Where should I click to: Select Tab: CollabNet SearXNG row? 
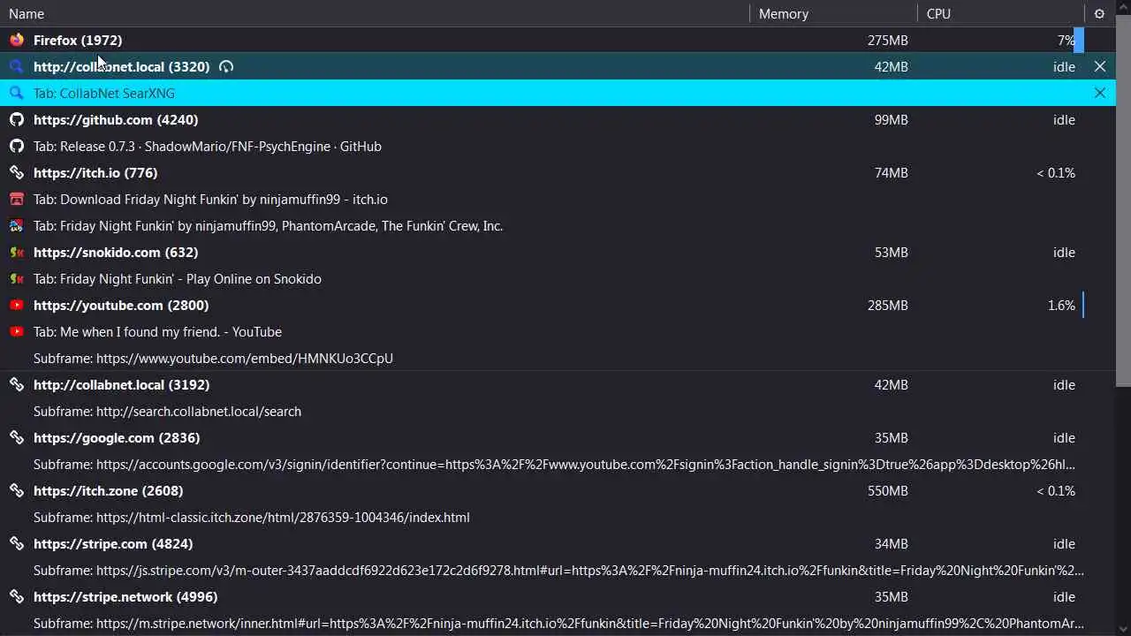click(558, 93)
